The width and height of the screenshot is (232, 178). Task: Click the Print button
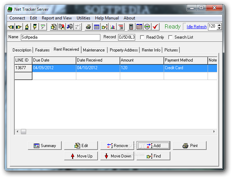click(190, 146)
